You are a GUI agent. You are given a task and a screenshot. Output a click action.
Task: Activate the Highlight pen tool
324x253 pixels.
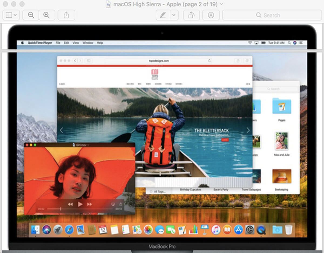pyautogui.click(x=163, y=15)
